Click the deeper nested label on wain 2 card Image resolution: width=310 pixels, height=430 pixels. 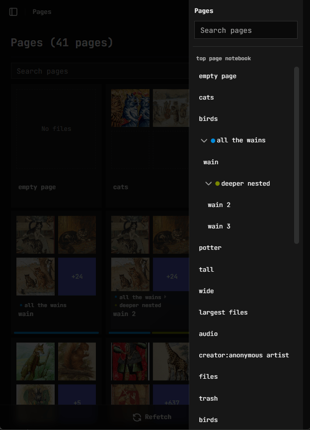tap(140, 305)
